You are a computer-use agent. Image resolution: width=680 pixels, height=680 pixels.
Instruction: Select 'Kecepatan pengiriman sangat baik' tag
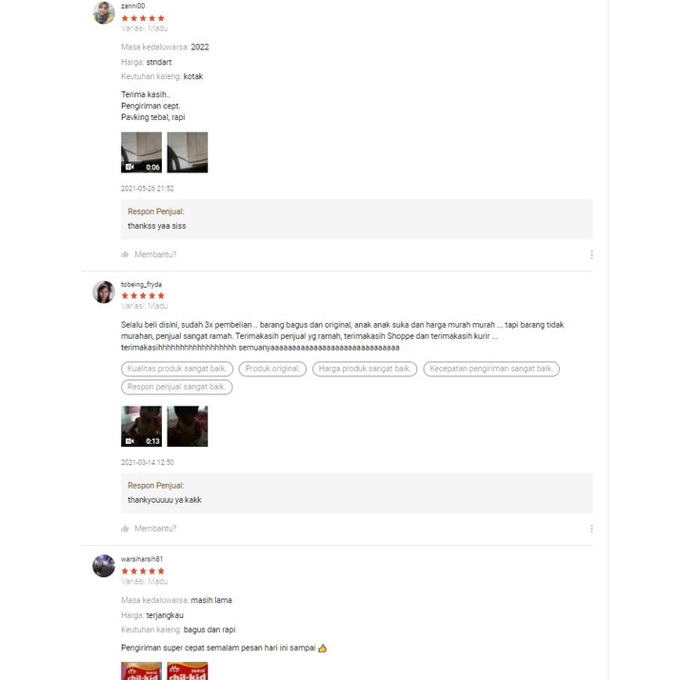pos(491,369)
